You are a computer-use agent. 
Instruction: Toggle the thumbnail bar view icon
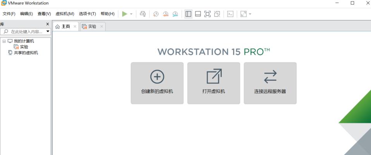[x=198, y=14]
